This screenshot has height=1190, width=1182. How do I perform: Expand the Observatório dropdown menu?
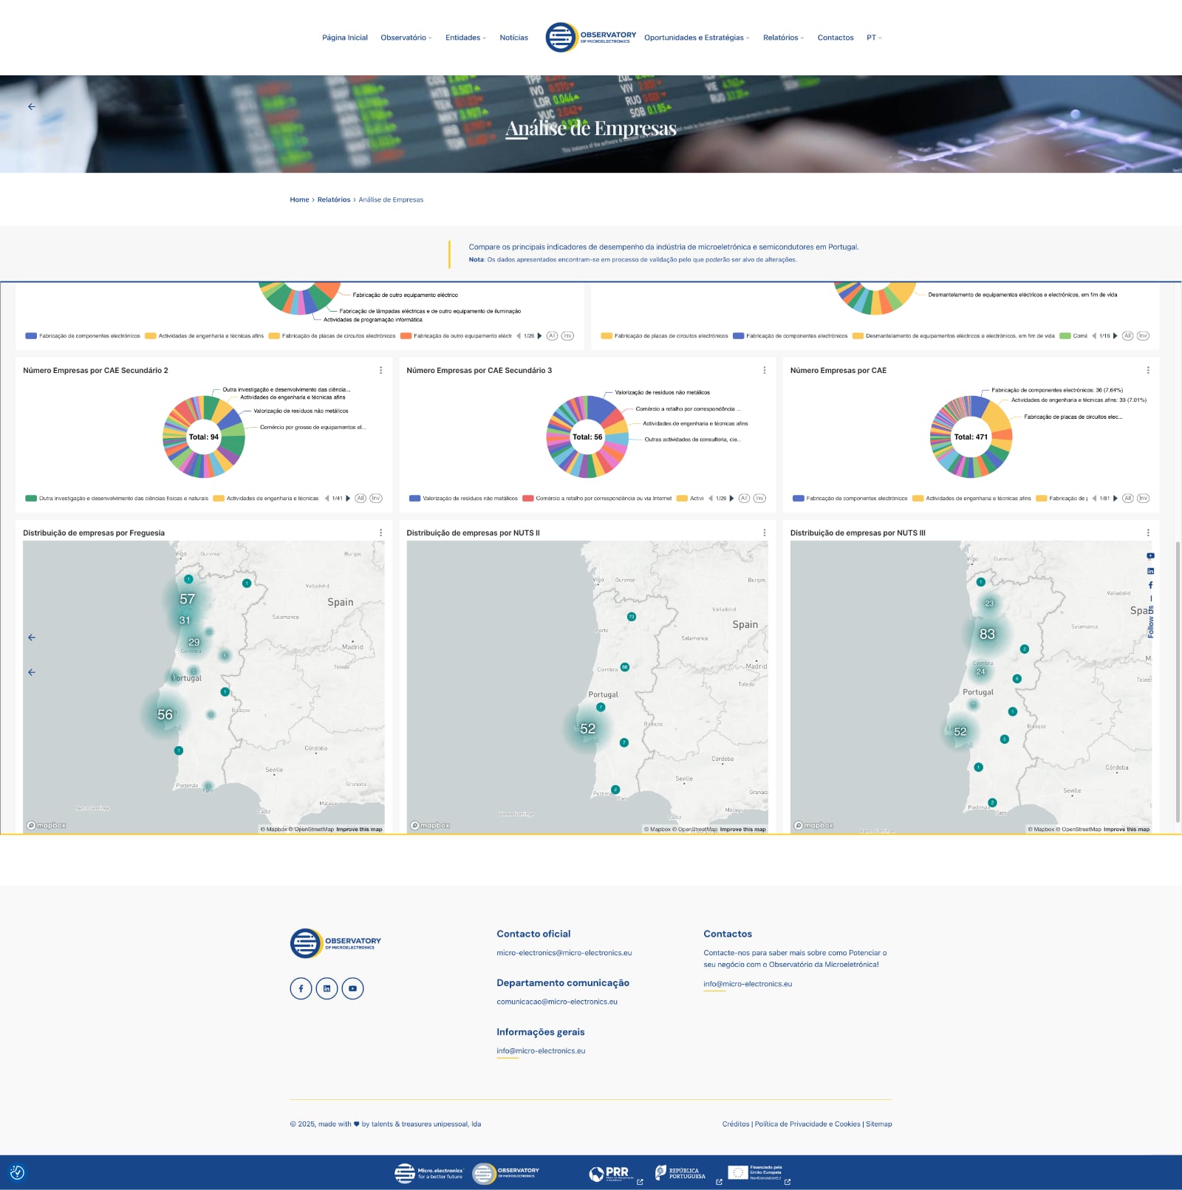(x=406, y=38)
